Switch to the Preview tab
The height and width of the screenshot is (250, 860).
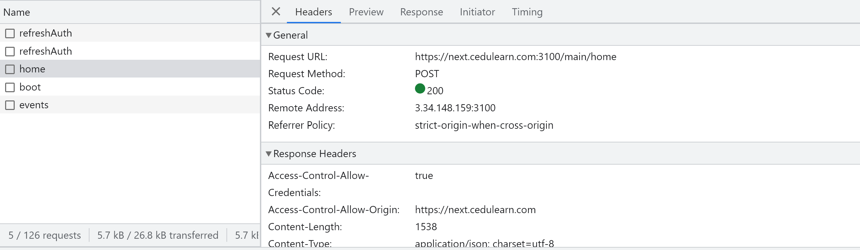point(366,12)
